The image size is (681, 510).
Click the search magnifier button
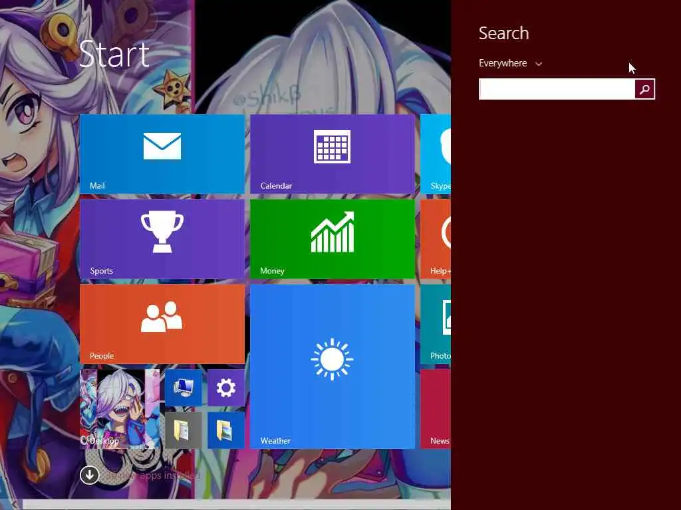pos(644,89)
